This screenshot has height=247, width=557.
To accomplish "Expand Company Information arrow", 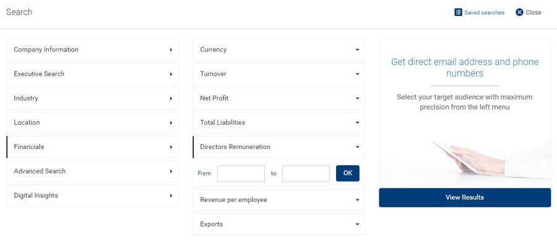I will (171, 50).
